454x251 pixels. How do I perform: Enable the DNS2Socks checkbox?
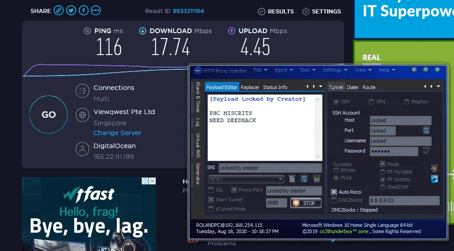[x=334, y=200]
